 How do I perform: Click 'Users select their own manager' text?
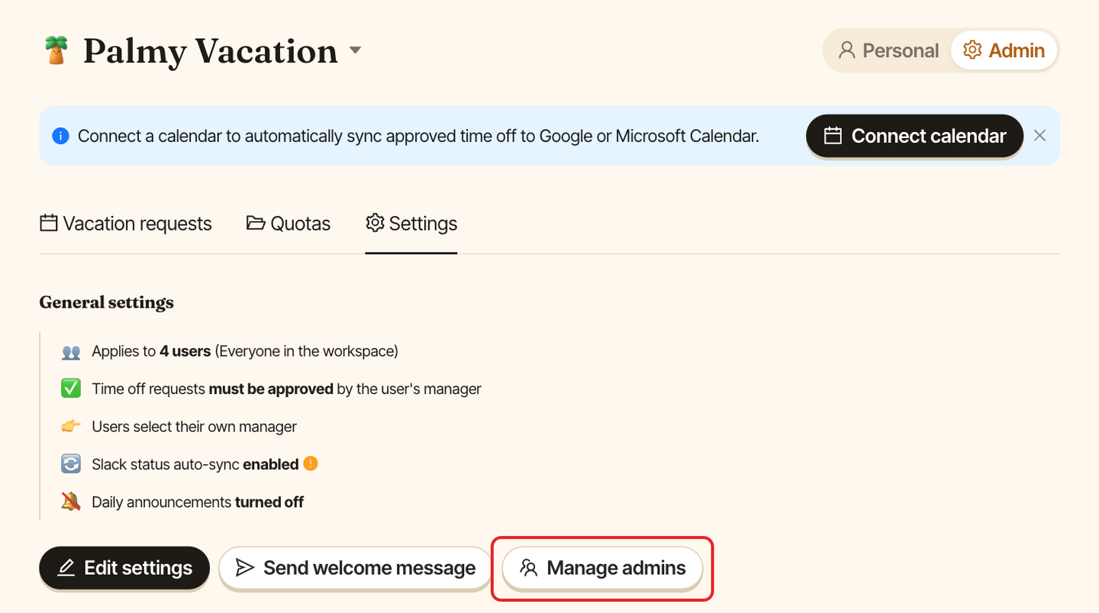click(195, 426)
